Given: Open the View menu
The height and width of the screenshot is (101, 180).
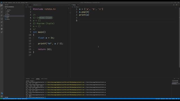Looking at the screenshot, I should click(14, 3).
